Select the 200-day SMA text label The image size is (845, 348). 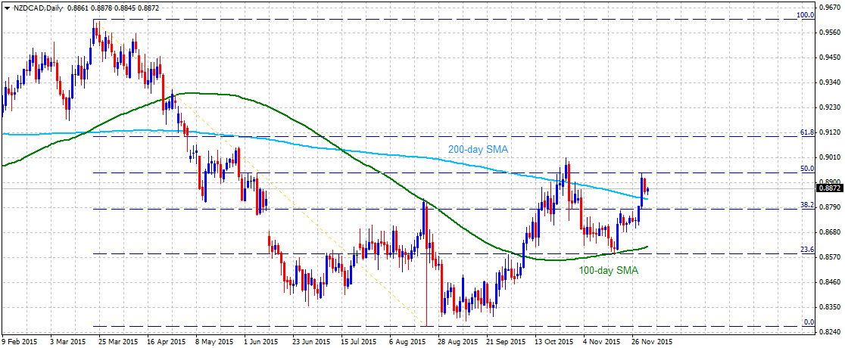(x=478, y=148)
